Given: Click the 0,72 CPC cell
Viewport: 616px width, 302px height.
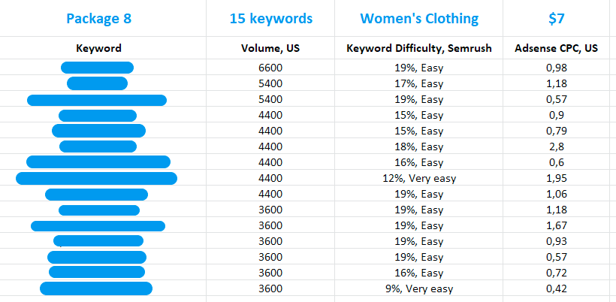Looking at the screenshot, I should point(557,273).
